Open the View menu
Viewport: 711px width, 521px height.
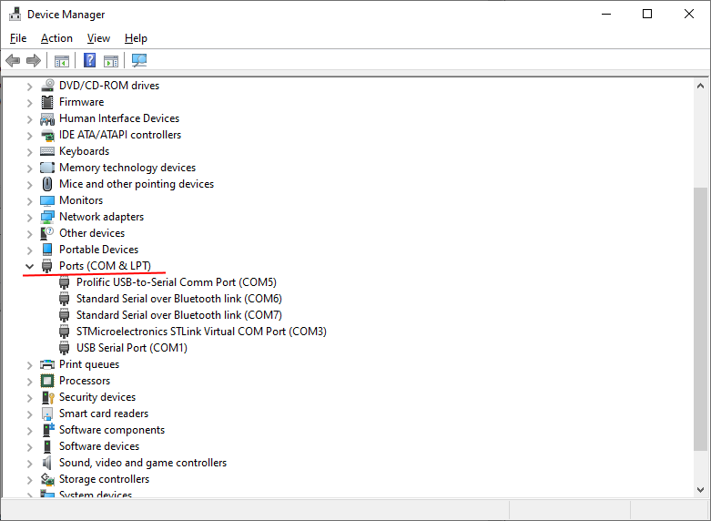pos(98,38)
